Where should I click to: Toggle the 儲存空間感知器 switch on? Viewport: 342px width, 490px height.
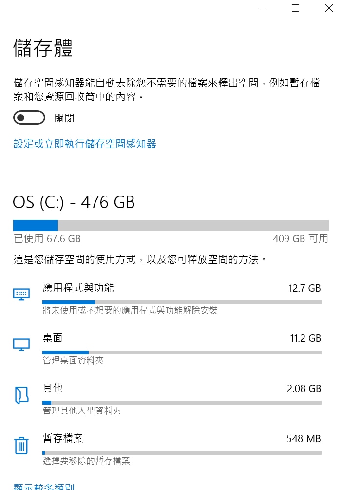pyautogui.click(x=29, y=118)
